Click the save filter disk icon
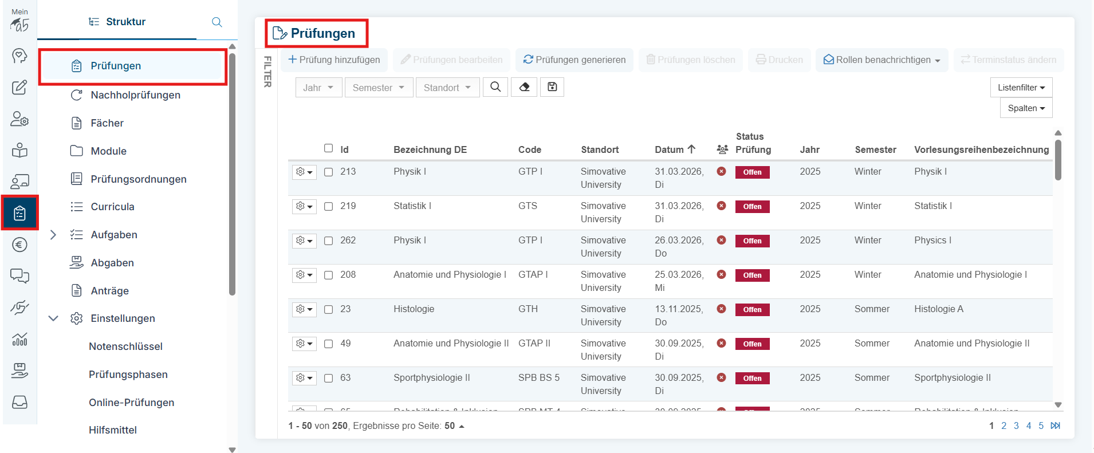 [x=552, y=87]
